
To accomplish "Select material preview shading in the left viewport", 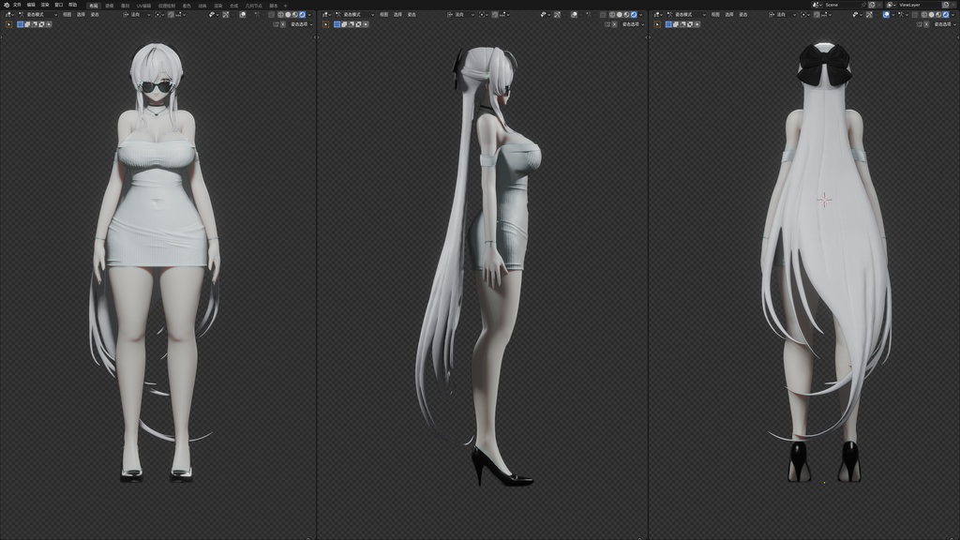I will click(295, 15).
